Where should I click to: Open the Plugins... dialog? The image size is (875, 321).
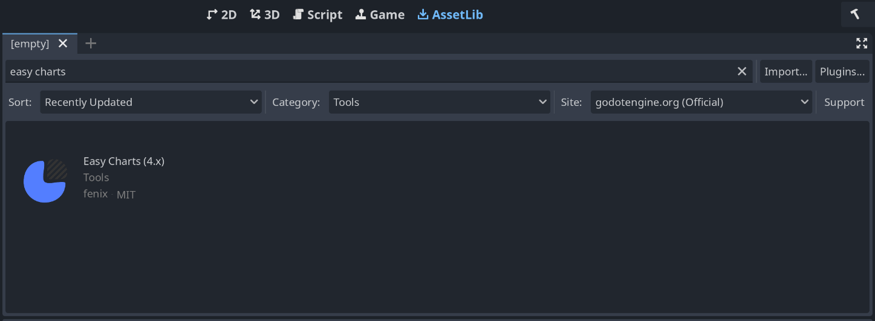click(842, 71)
